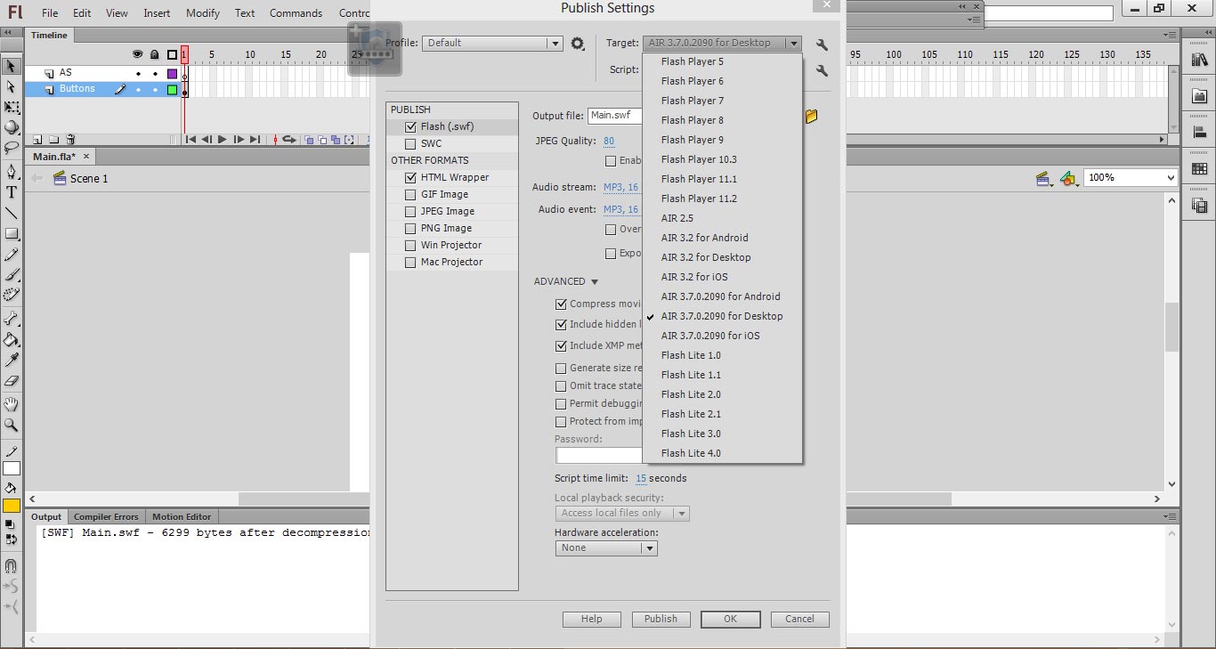Image resolution: width=1216 pixels, height=649 pixels.
Task: Pick the Brush tool
Action: (x=12, y=276)
